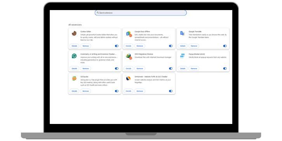Remove the Google Translate extension

(194, 46)
